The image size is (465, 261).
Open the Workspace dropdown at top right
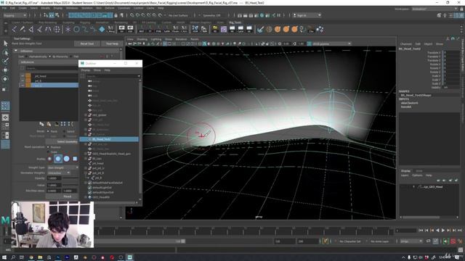click(x=434, y=9)
